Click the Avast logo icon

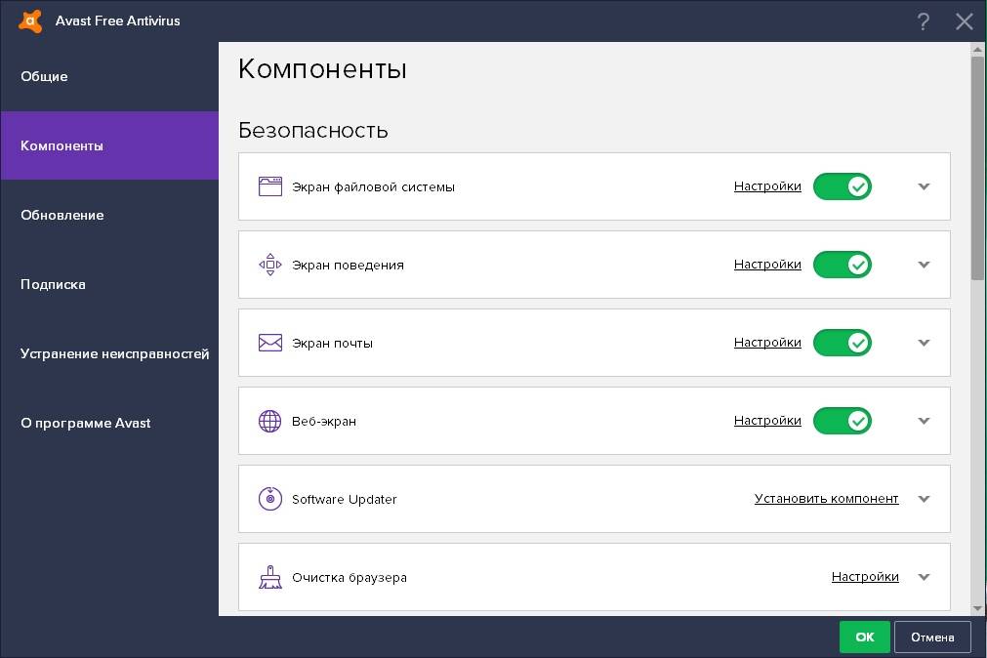click(x=30, y=21)
